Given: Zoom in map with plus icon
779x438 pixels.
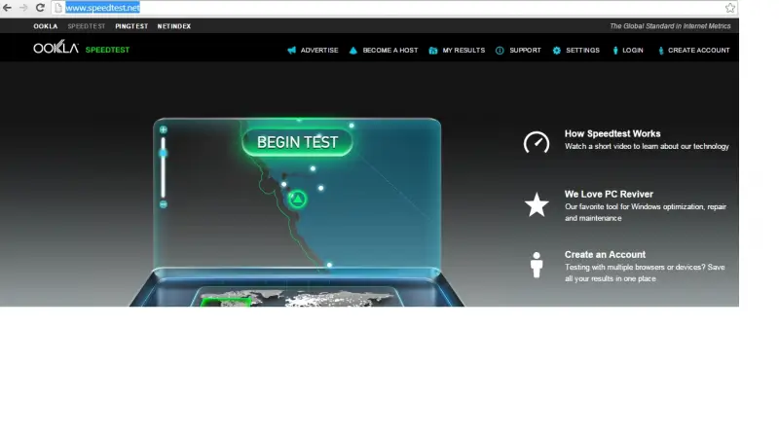Looking at the screenshot, I should pos(164,129).
